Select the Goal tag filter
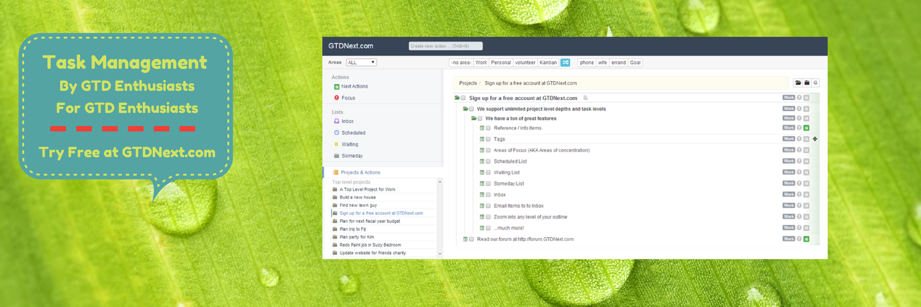921x307 pixels. pyautogui.click(x=635, y=63)
